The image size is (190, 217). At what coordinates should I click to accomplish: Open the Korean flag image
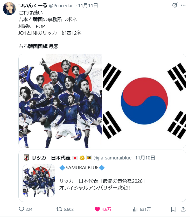[x=144, y=101]
